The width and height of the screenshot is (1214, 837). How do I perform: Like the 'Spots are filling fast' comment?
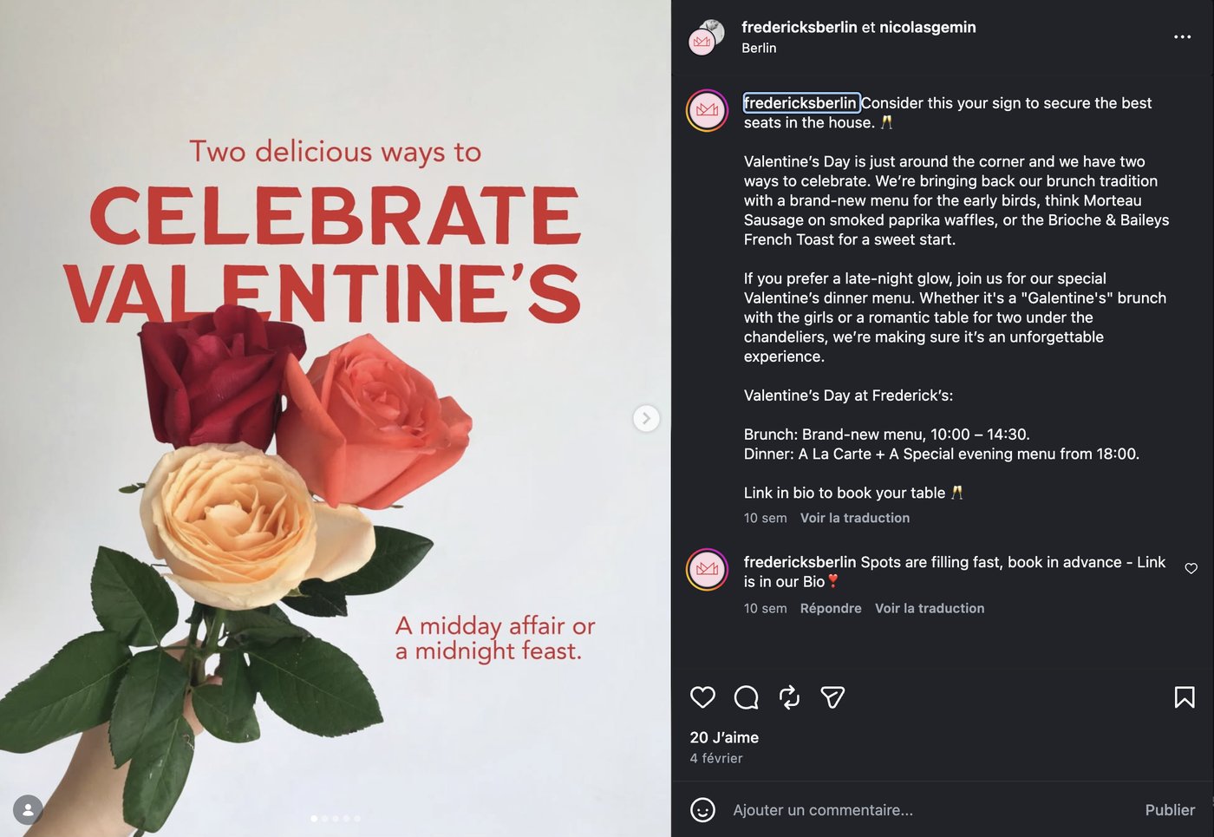[1191, 568]
